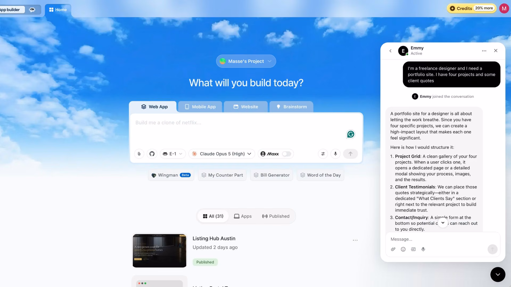Click the 'What will you build today?' heading
This screenshot has height=287, width=511.
246,83
